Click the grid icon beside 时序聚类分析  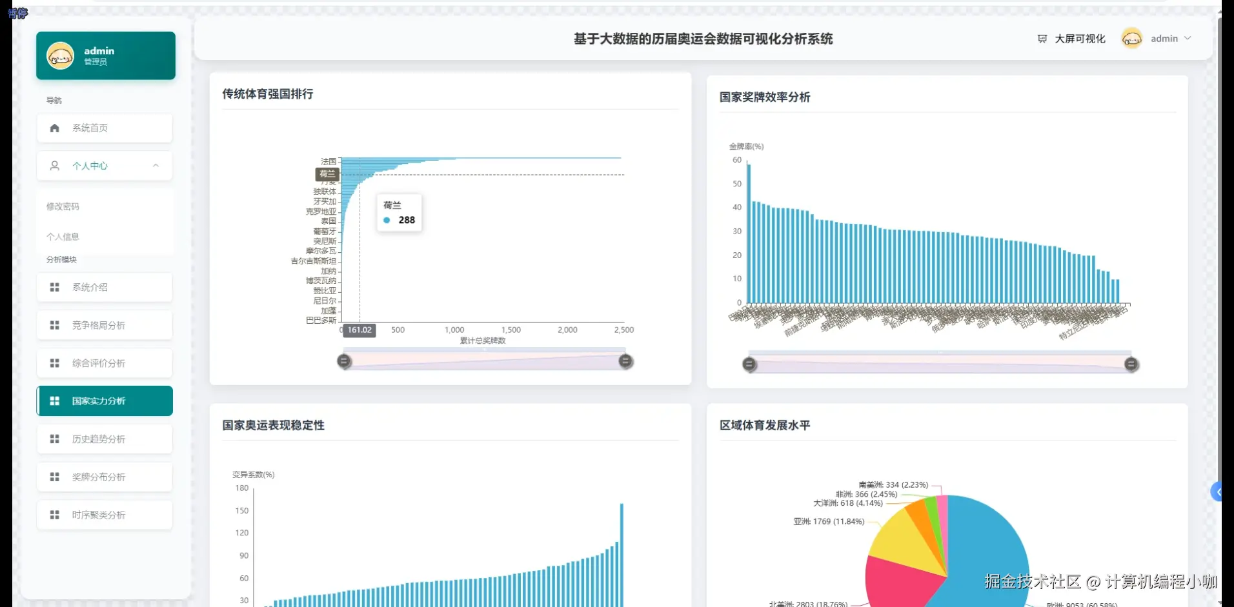pyautogui.click(x=55, y=515)
